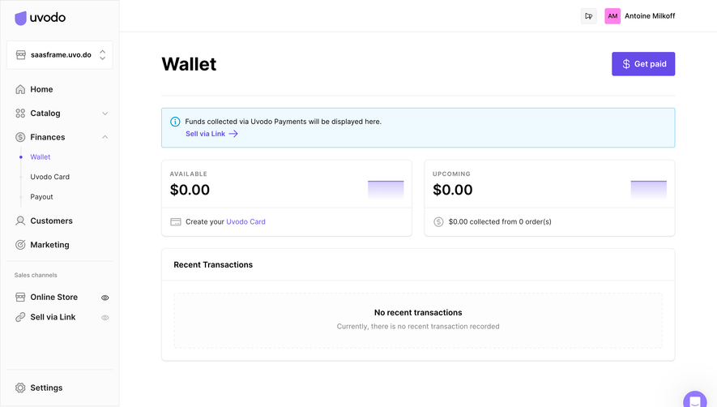This screenshot has width=717, height=407.
Task: Open the chat support bubble
Action: click(694, 401)
